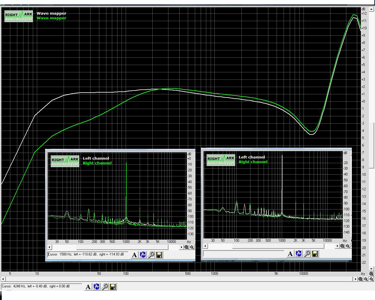Screen dimensions: 375x300
Task: Zoom in horizontally on main frequency graph
Action: point(360,279)
